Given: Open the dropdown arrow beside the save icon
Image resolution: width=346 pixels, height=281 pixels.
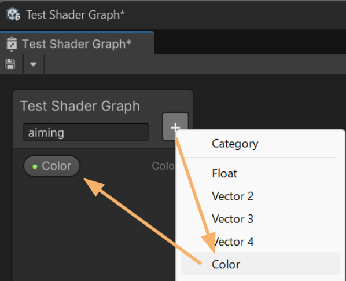Looking at the screenshot, I should [34, 64].
